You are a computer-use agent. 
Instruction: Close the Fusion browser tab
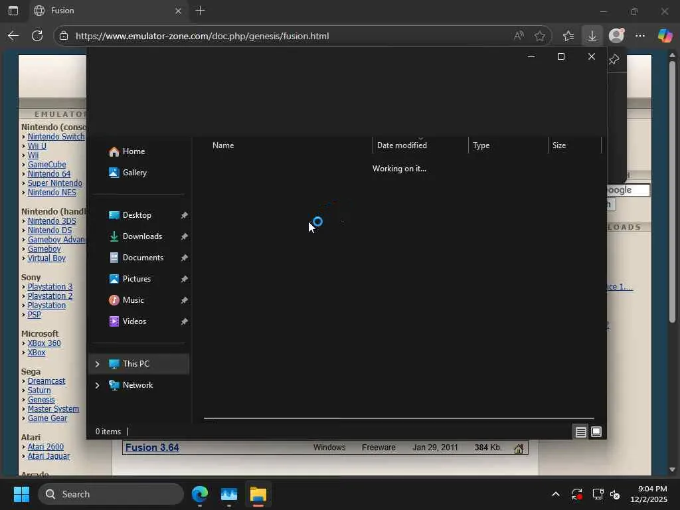pos(178,11)
